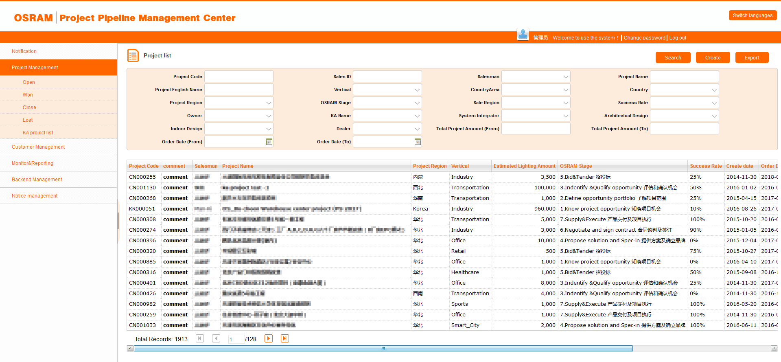Open Notice management section
Image resolution: width=781 pixels, height=362 pixels.
pos(58,196)
